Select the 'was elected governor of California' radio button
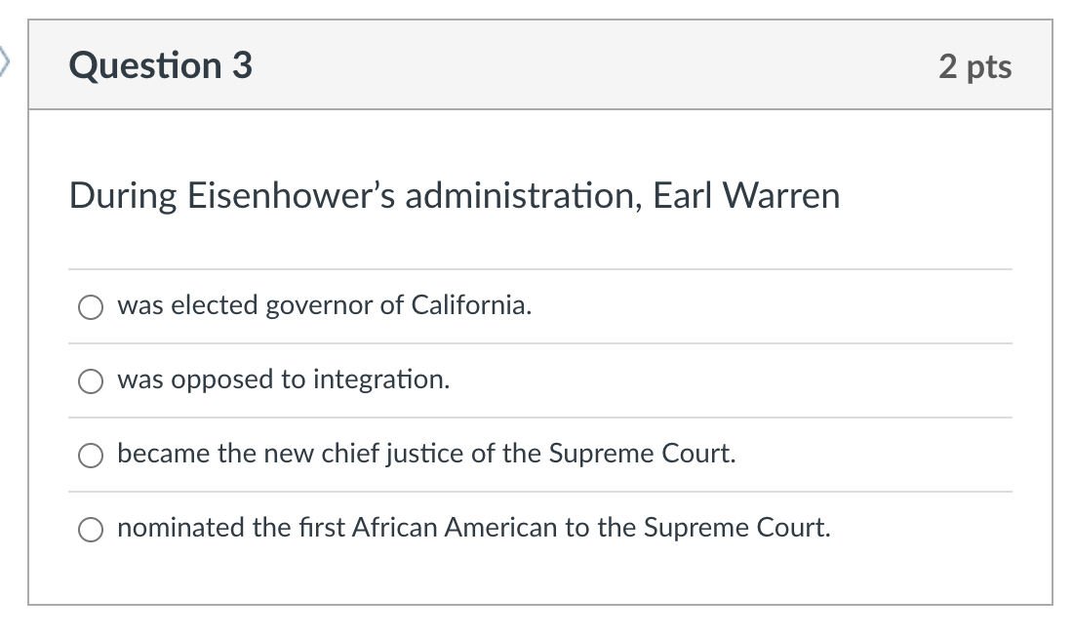1073x638 pixels. tap(91, 307)
